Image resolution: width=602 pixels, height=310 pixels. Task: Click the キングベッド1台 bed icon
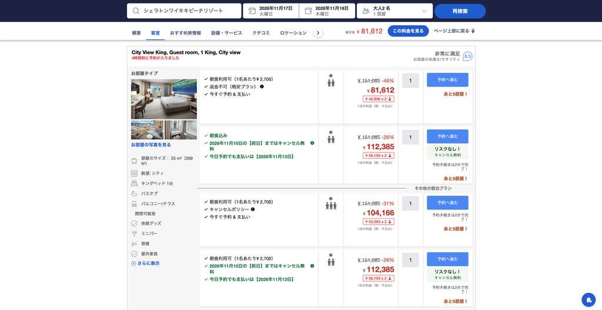134,184
